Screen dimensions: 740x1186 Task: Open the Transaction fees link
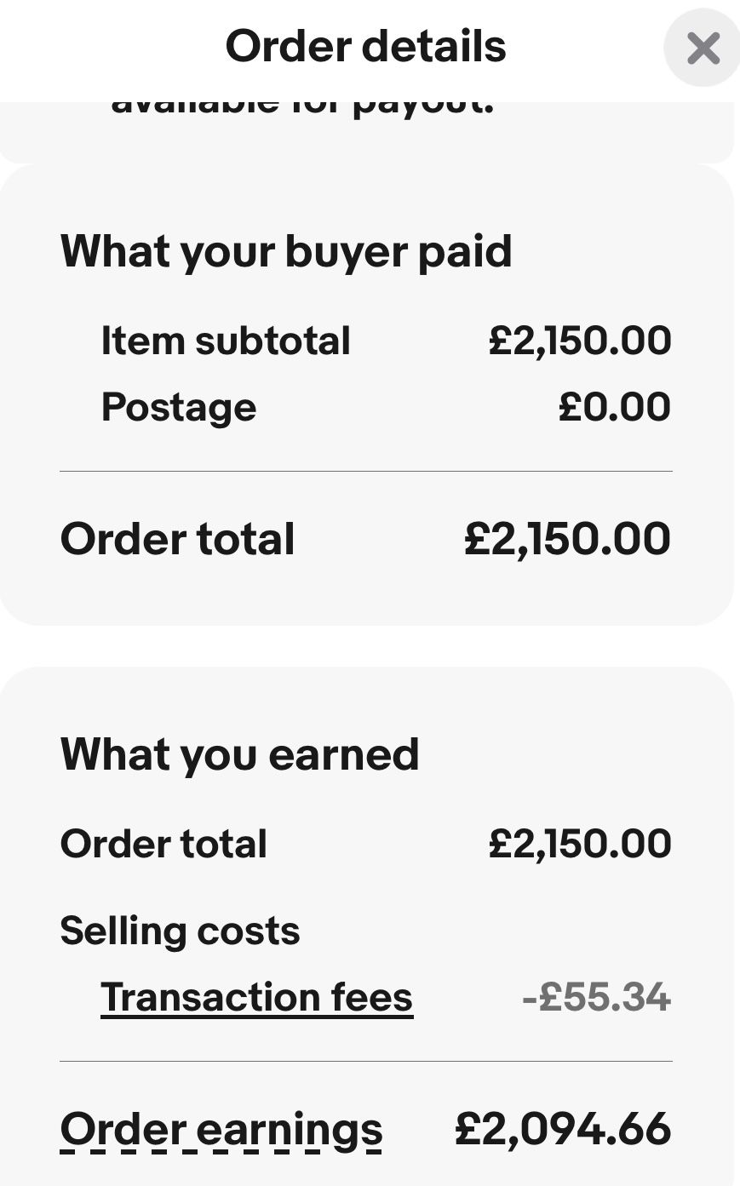click(256, 997)
